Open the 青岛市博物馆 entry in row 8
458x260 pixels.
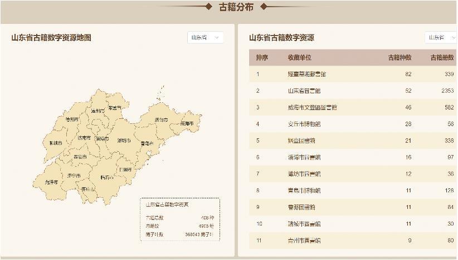tap(304, 191)
